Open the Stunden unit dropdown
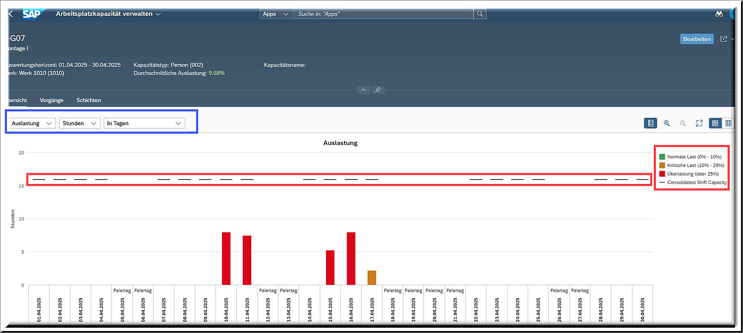 click(x=80, y=123)
